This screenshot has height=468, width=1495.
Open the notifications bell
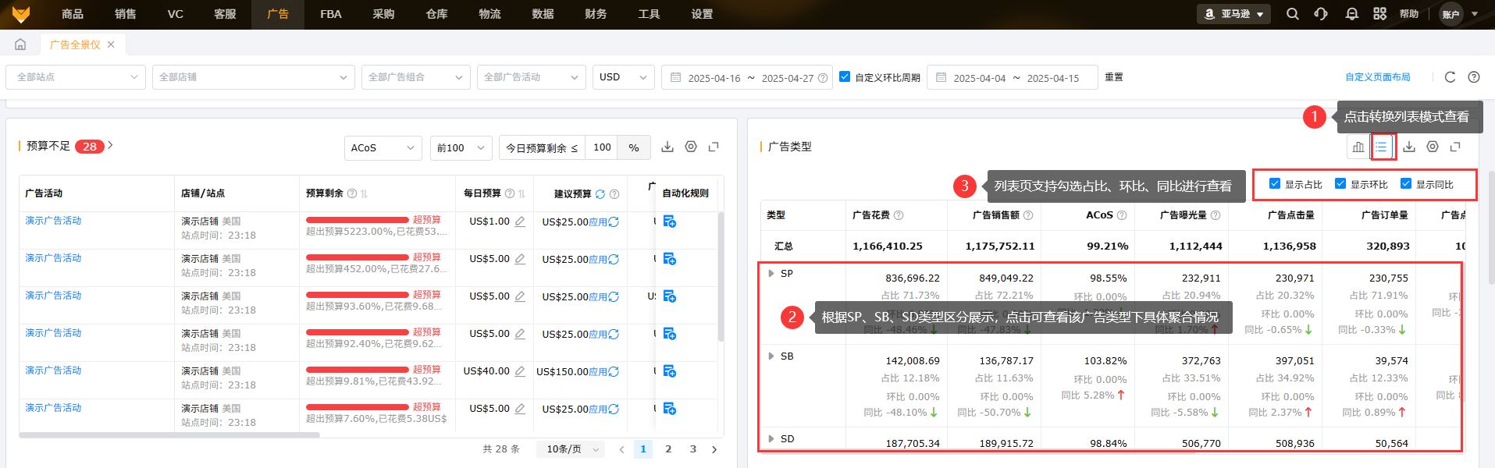[1352, 14]
